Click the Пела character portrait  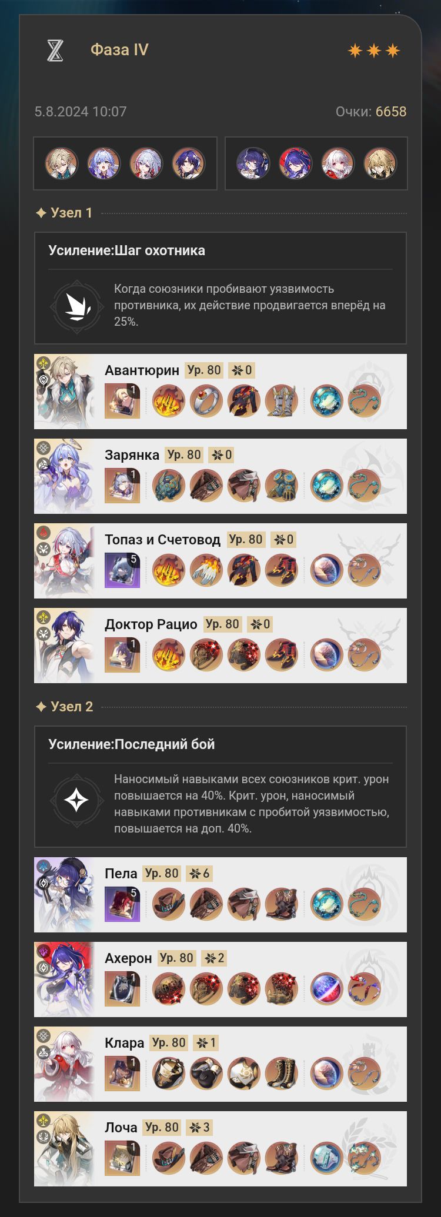[x=65, y=895]
